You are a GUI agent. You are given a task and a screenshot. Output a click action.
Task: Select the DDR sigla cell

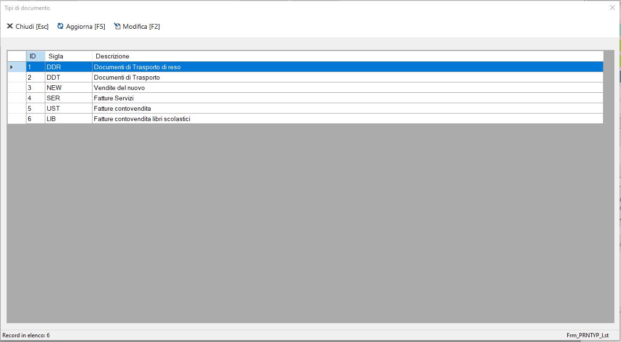click(68, 67)
